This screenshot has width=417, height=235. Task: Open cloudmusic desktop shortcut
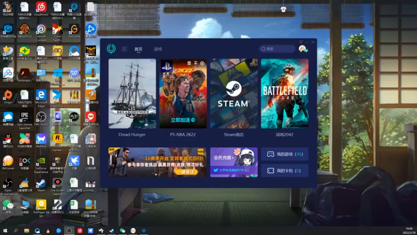pyautogui.click(x=41, y=9)
